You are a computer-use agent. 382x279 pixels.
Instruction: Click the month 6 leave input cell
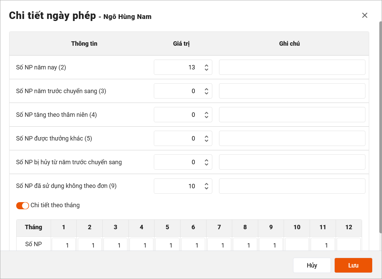(x=193, y=245)
